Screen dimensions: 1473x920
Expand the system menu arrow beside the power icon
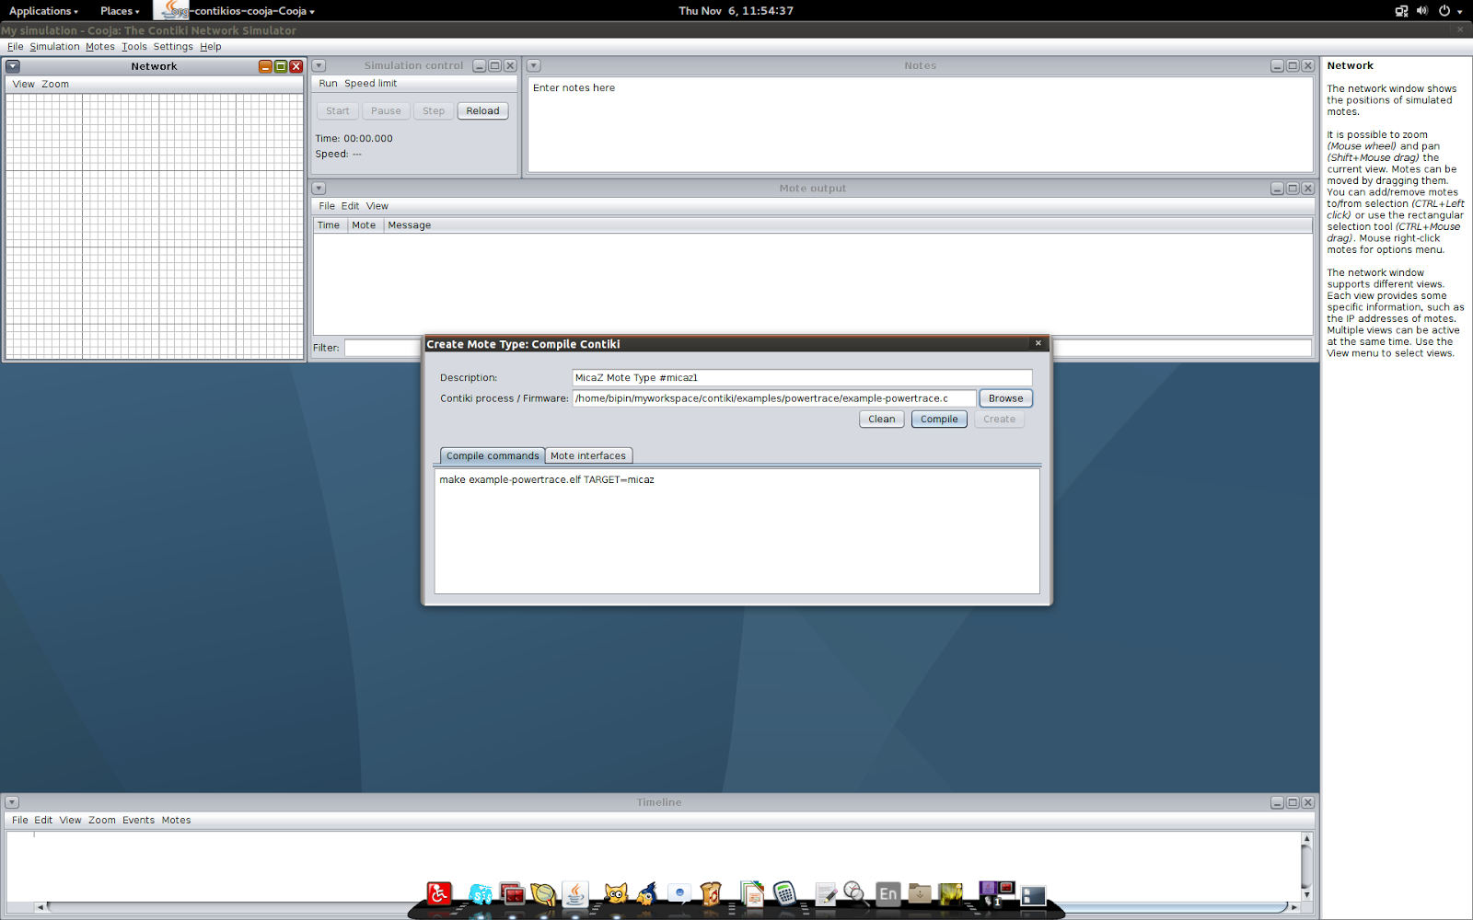coord(1460,12)
